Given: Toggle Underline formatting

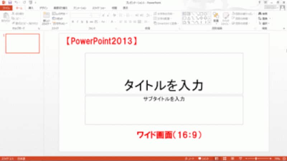Looking at the screenshot, I should (x=82, y=22).
